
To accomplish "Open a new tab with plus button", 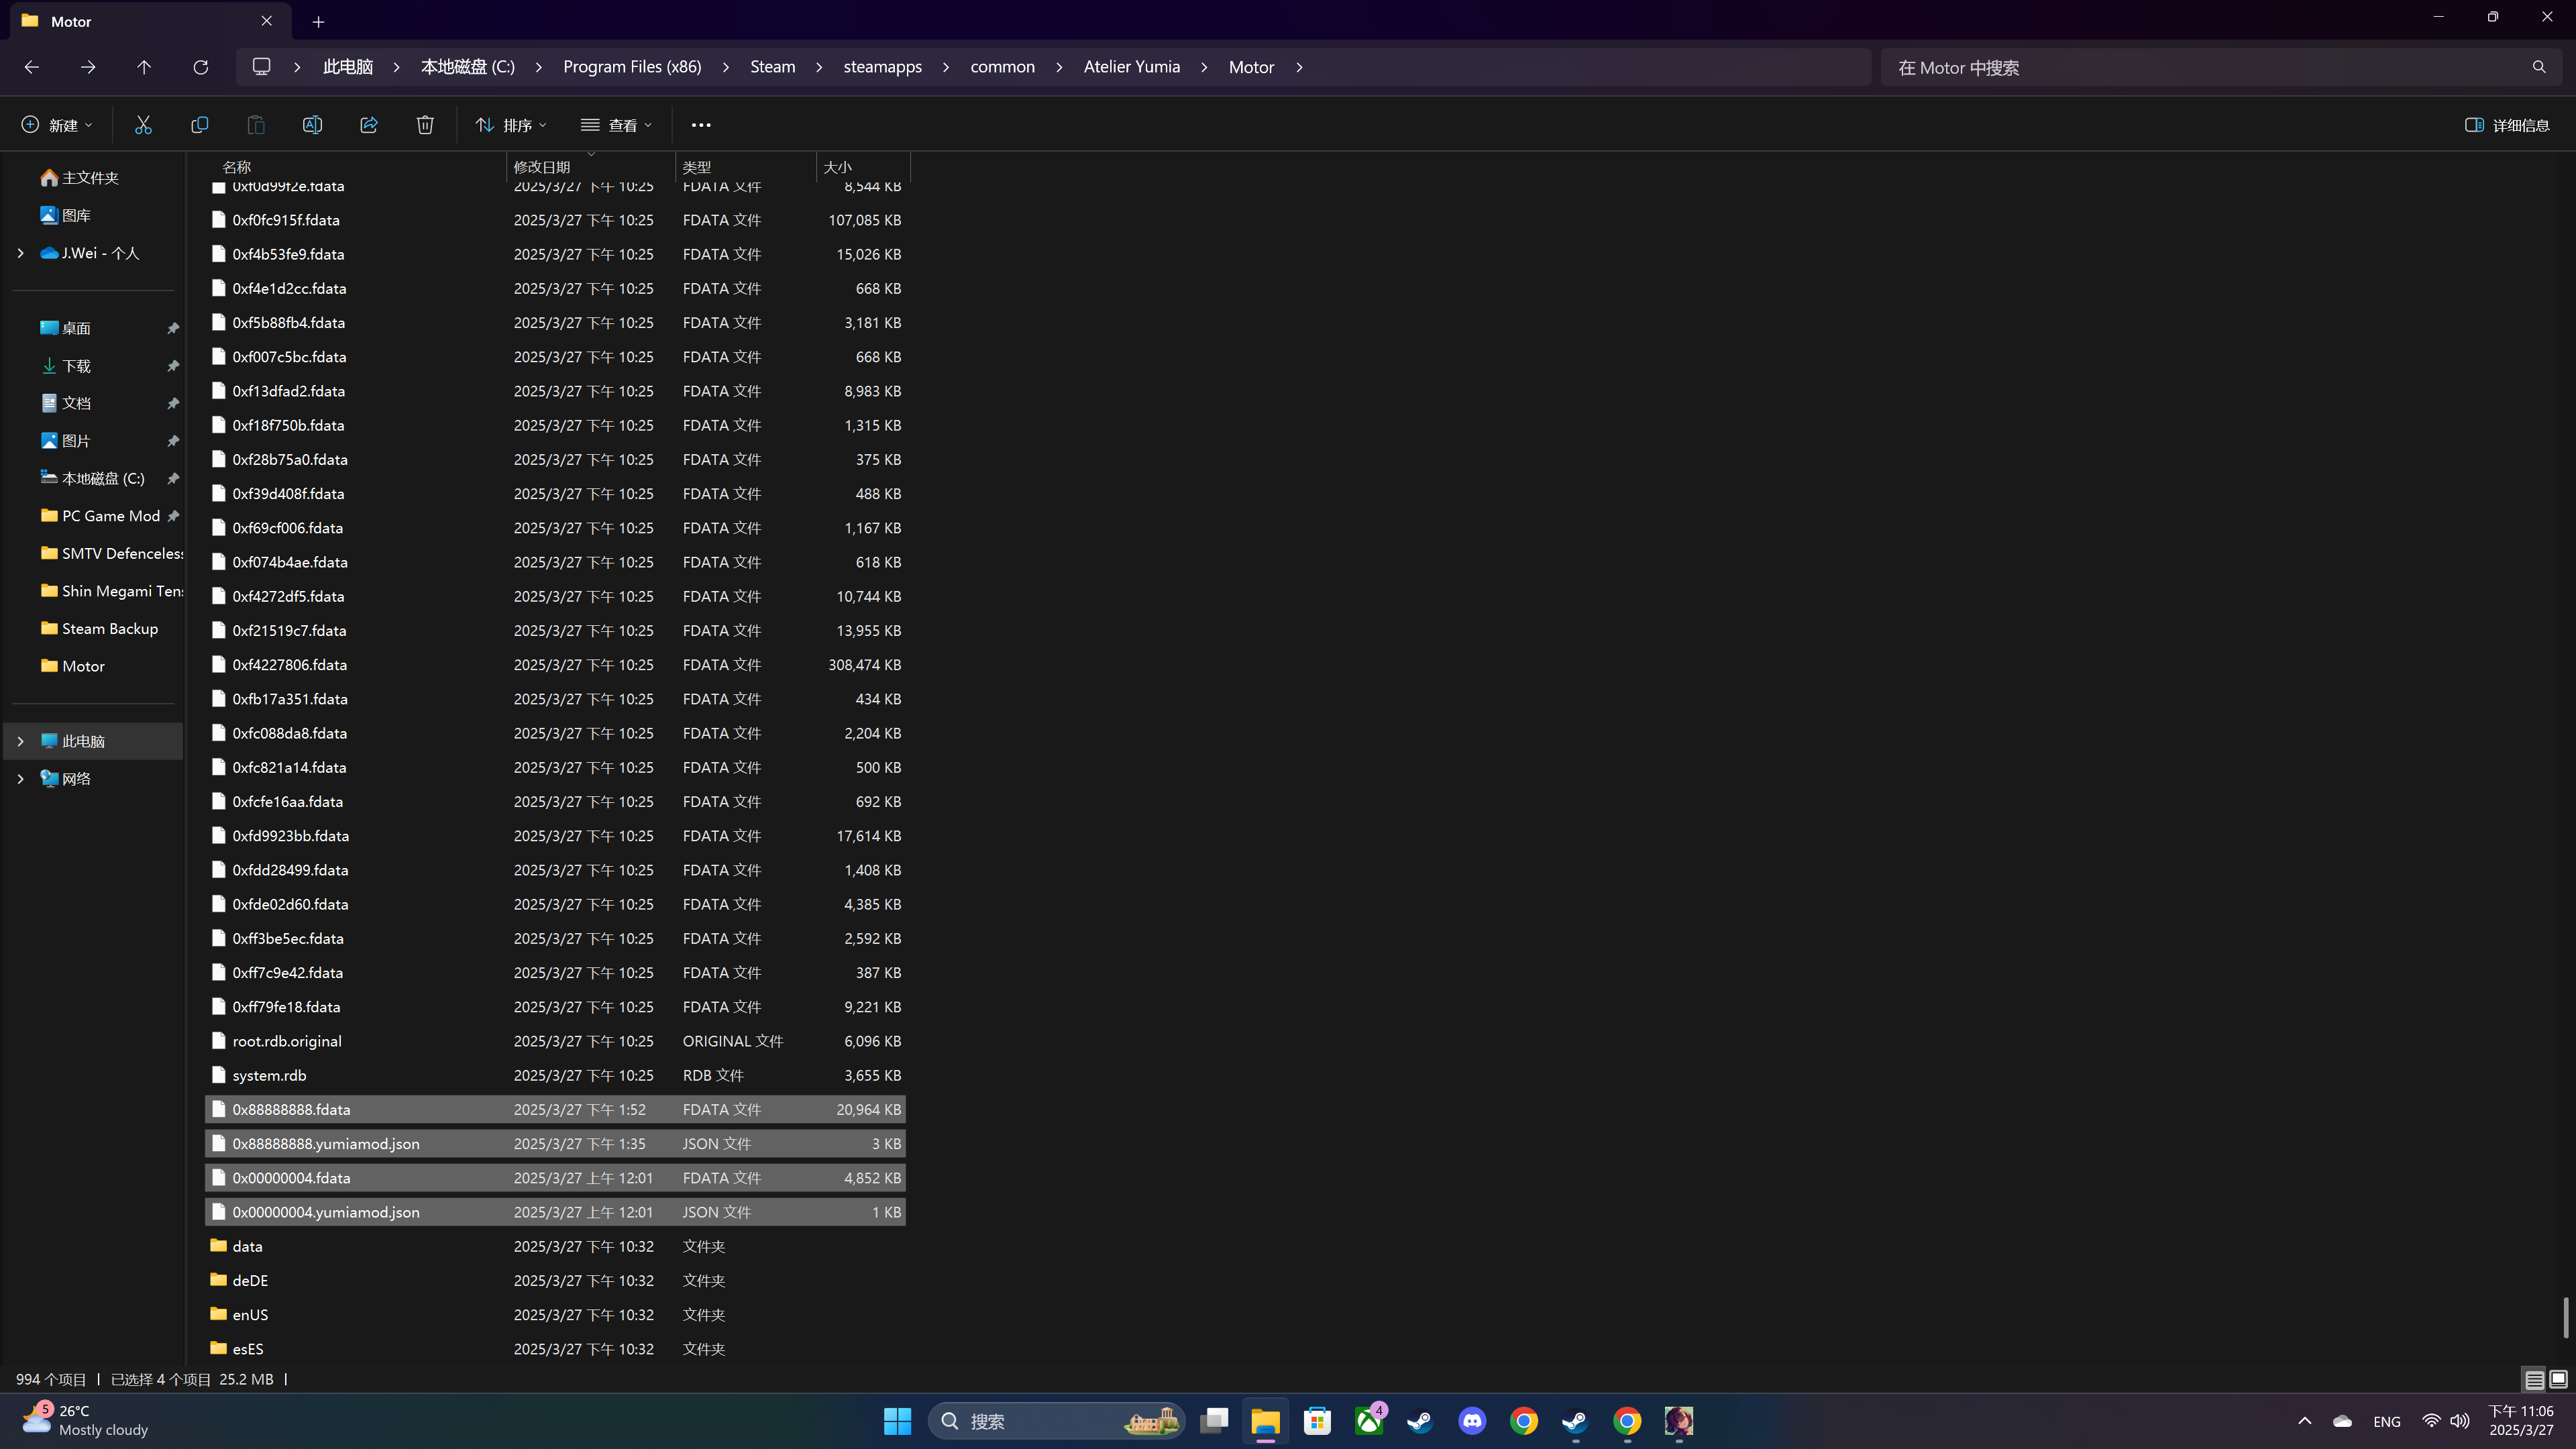I will pos(318,21).
